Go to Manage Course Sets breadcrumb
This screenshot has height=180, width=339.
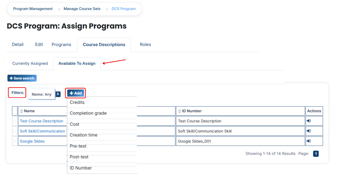pos(82,9)
